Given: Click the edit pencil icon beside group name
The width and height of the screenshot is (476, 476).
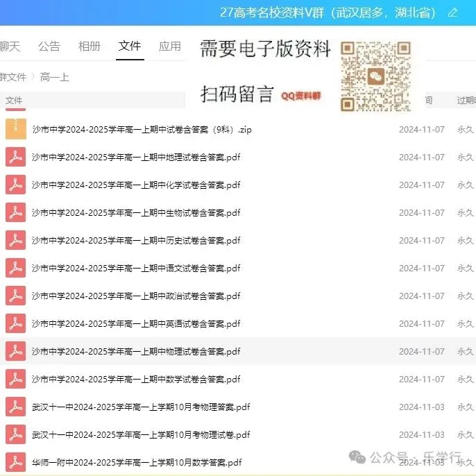Looking at the screenshot, I should (452, 12).
